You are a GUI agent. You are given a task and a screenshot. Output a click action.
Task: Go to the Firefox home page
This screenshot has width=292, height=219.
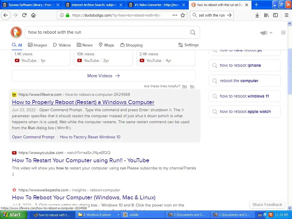[x=33, y=15]
